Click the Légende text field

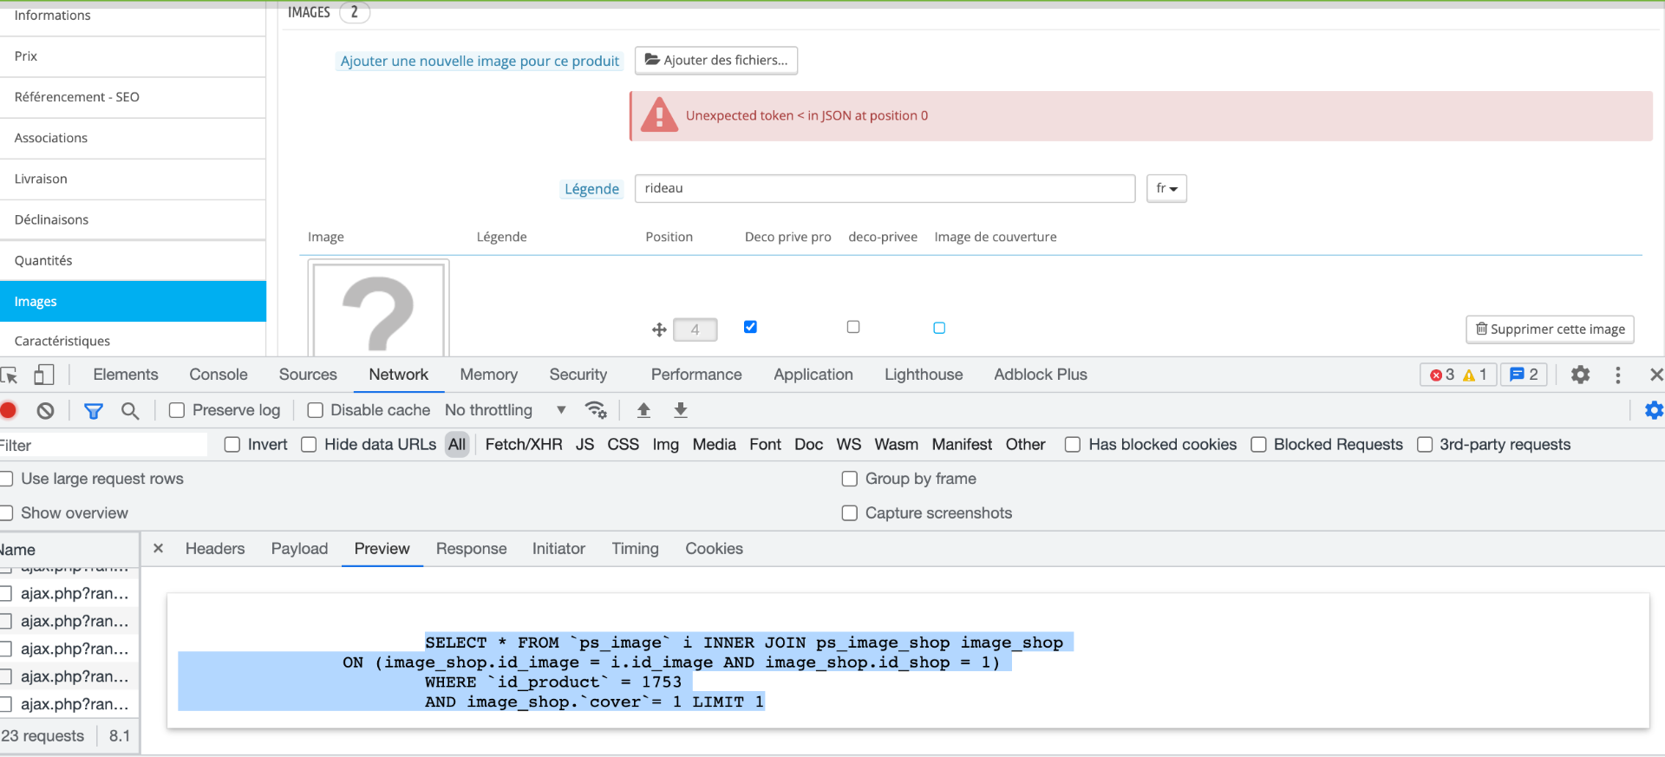(885, 188)
